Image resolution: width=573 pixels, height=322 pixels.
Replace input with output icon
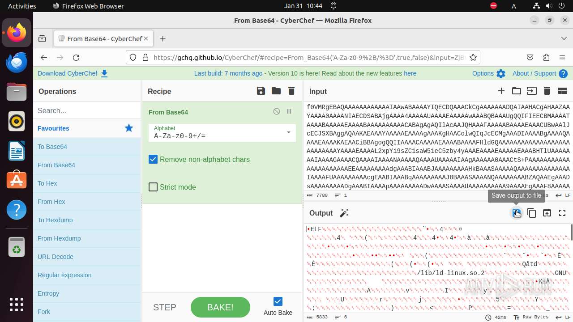click(547, 213)
